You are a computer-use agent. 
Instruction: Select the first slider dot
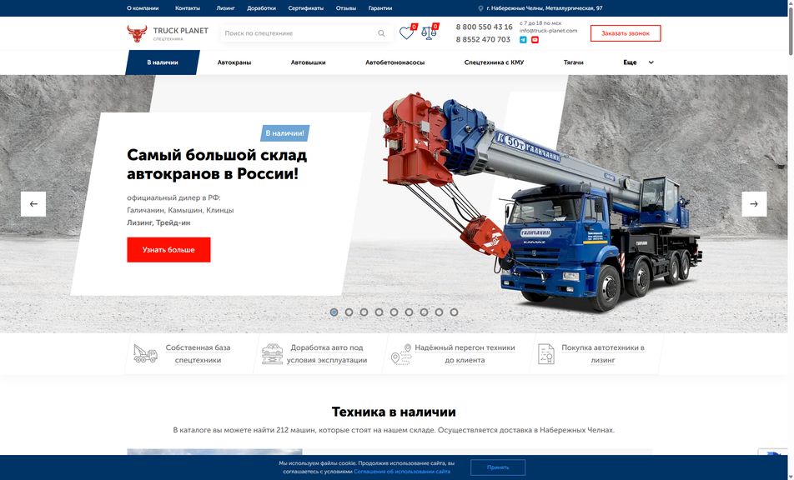coord(334,312)
